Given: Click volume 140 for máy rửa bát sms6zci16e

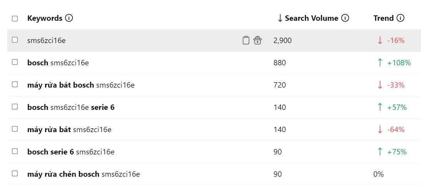Looking at the screenshot, I should click(x=280, y=130).
